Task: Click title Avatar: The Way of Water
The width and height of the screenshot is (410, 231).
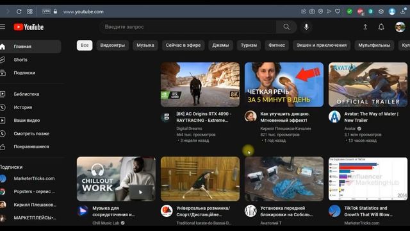Action: 372,117
